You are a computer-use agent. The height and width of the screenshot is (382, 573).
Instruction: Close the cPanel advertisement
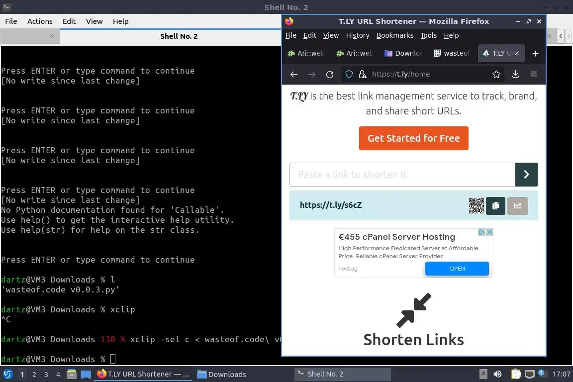[x=489, y=232]
